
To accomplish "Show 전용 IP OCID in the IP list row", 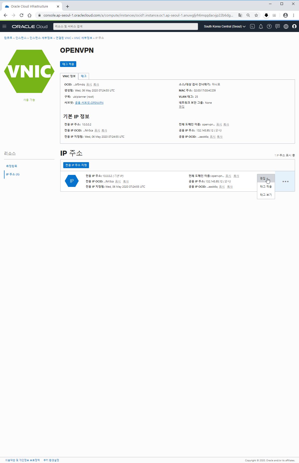I will 118,181.
